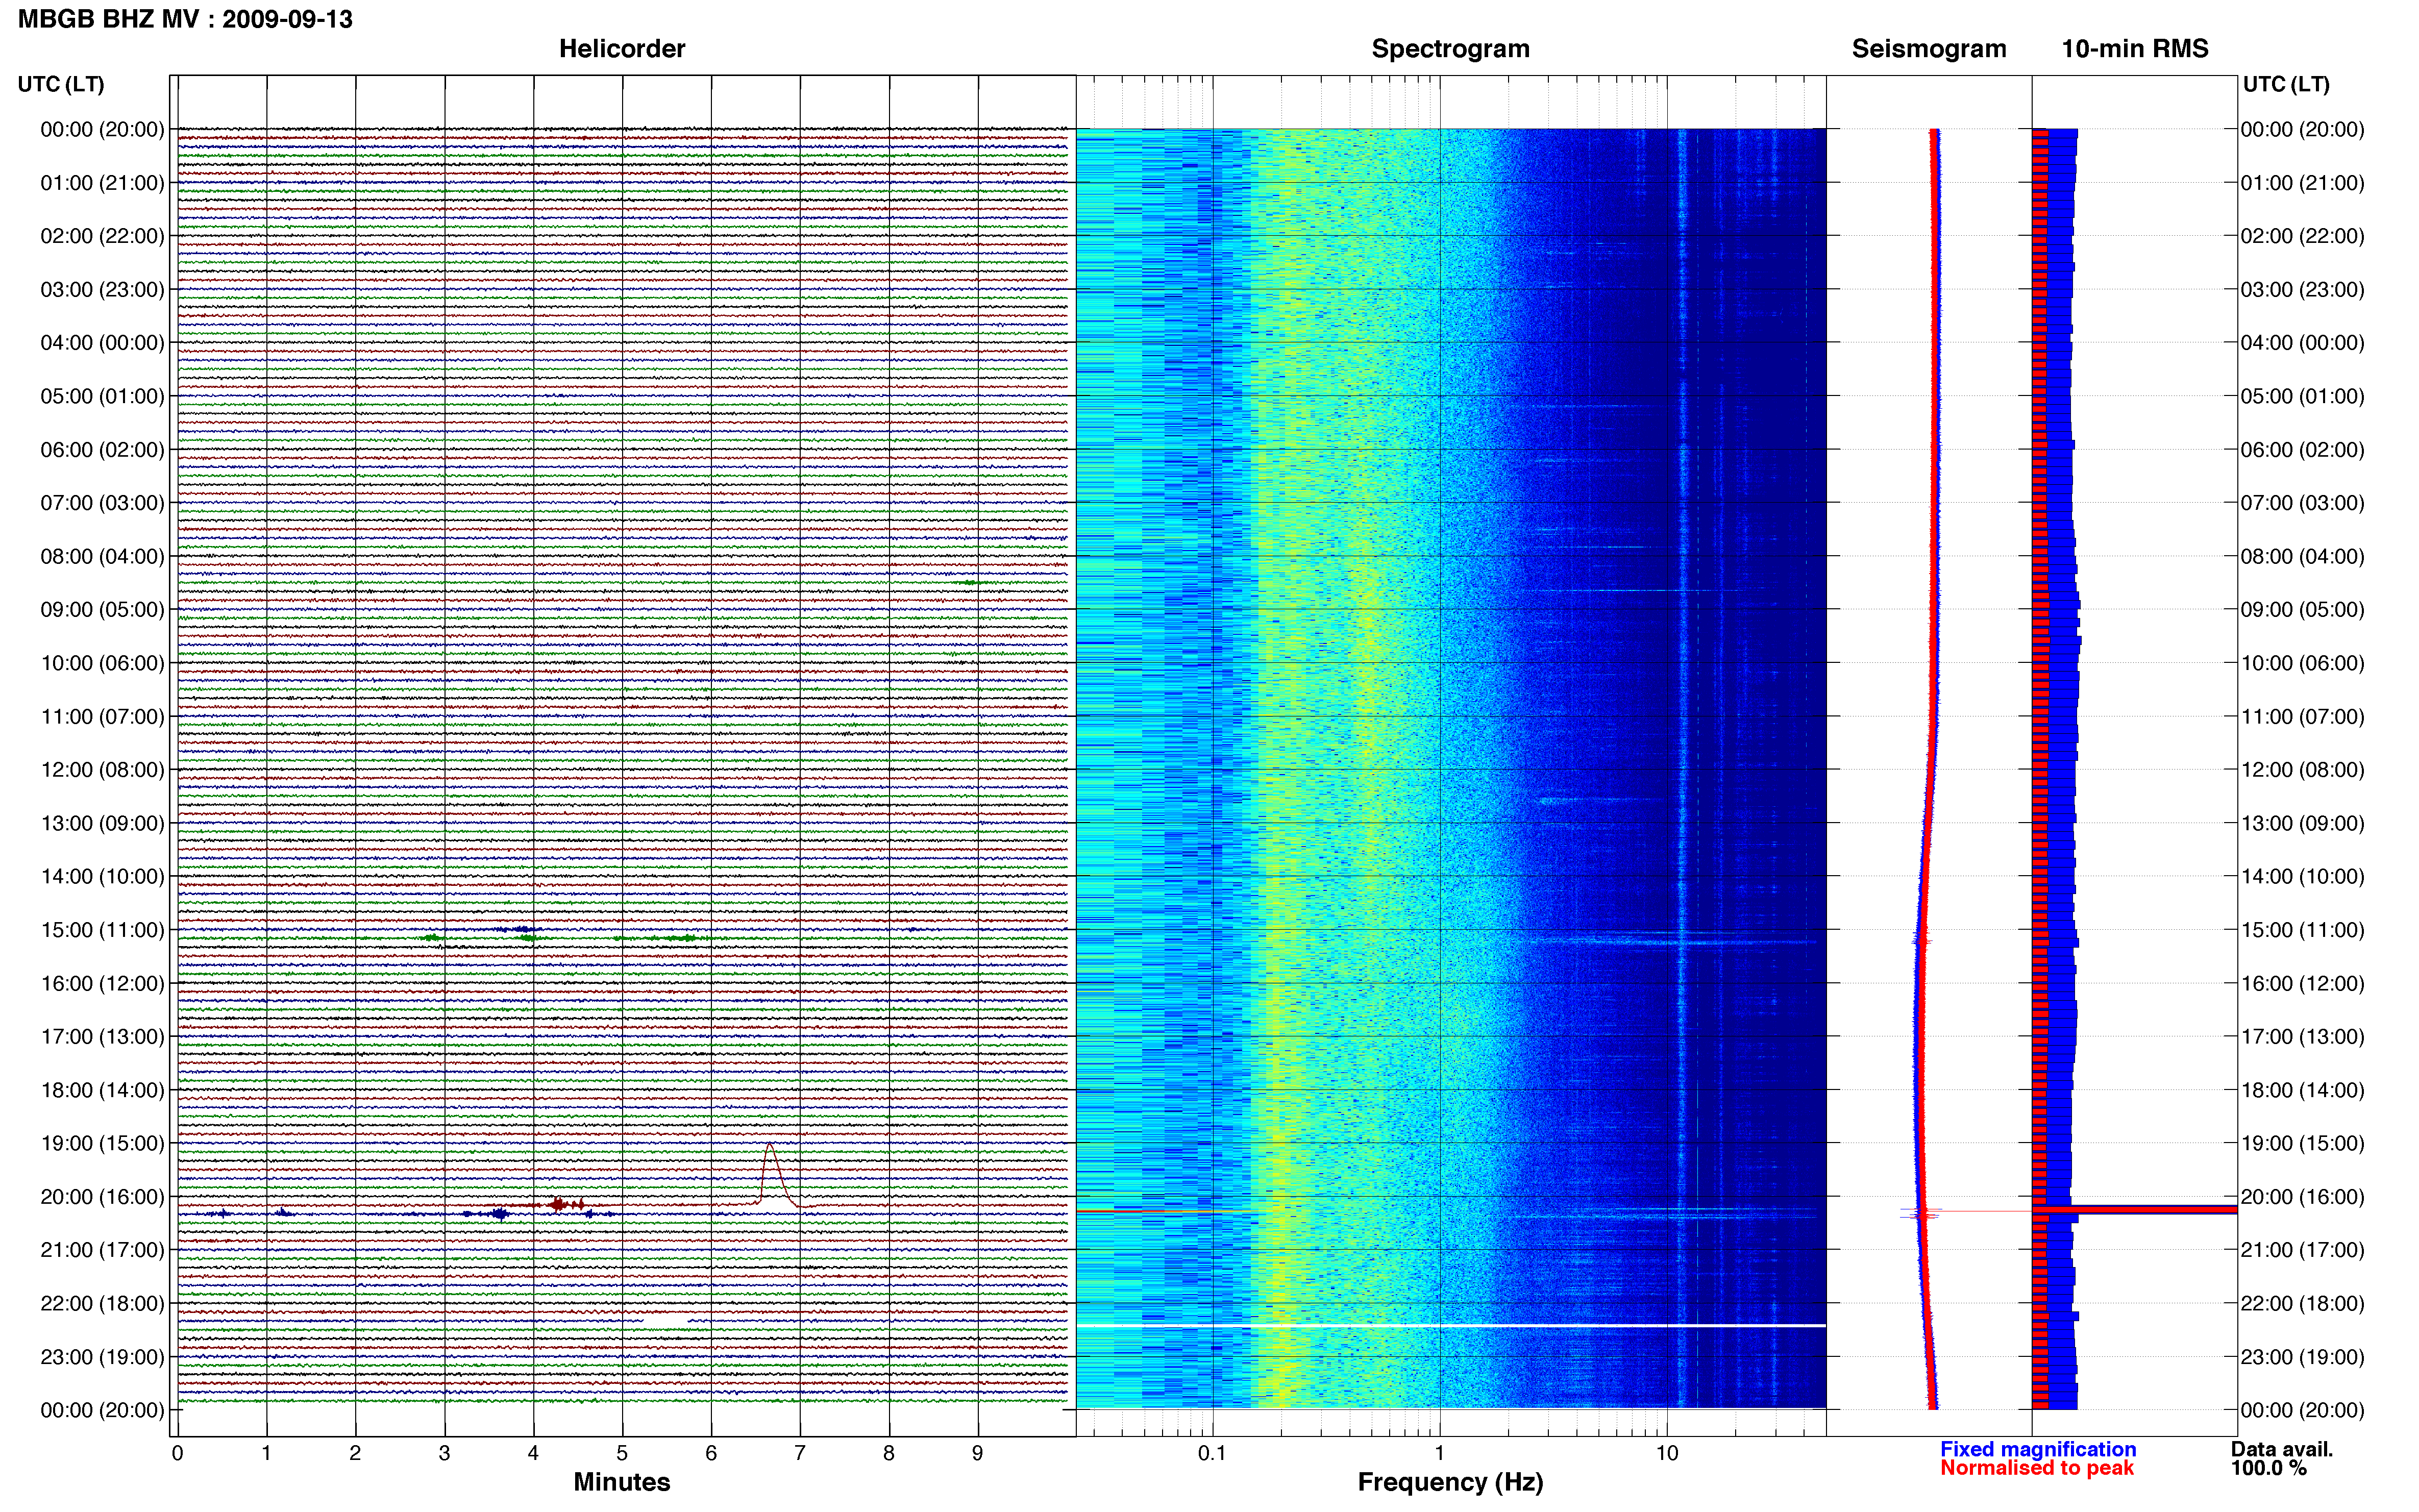Click 15:00 (11:00) beside the Helicorder

click(102, 930)
